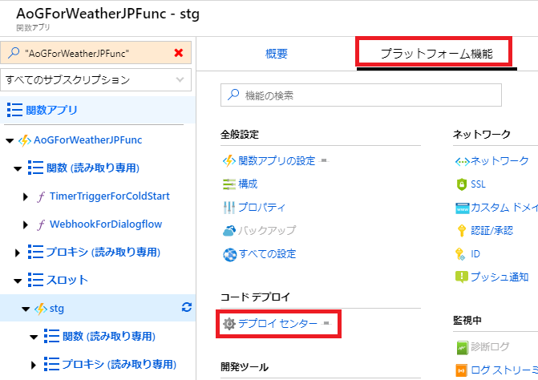Open すべての設定 link
Viewport: 538px width, 380px height.
pyautogui.click(x=267, y=254)
